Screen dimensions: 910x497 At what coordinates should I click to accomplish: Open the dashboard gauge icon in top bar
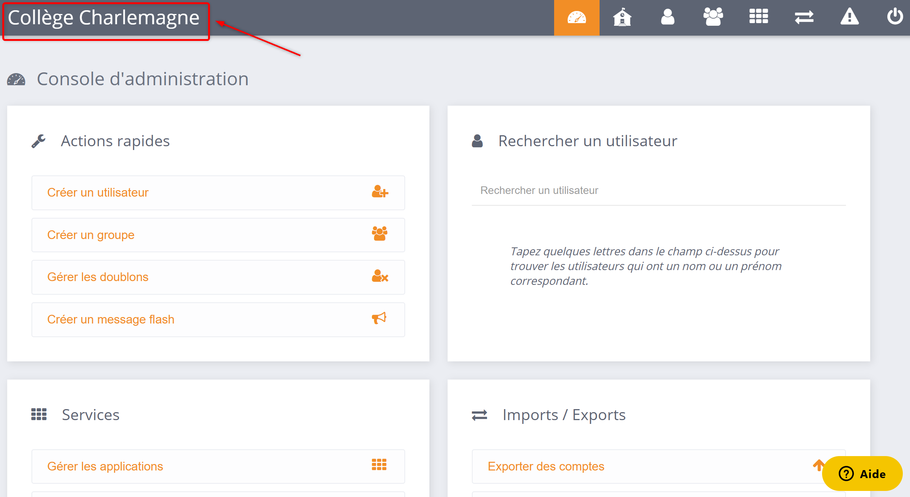tap(576, 17)
